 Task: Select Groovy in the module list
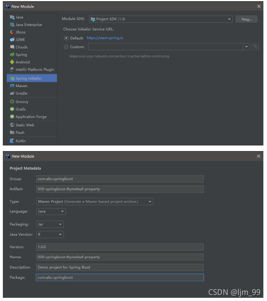[x=32, y=102]
